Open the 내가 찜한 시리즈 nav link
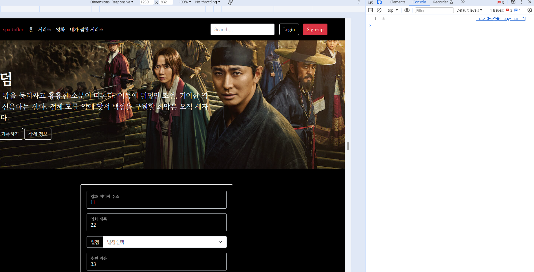 point(87,29)
